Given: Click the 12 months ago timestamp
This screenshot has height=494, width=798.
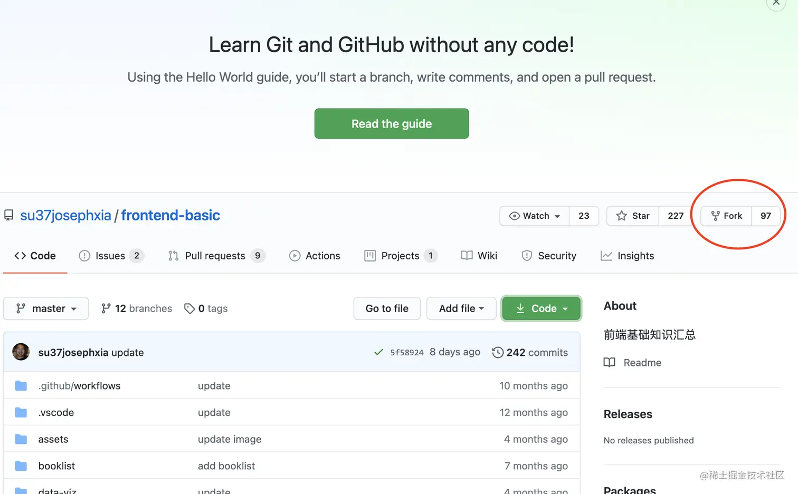Looking at the screenshot, I should point(534,413).
